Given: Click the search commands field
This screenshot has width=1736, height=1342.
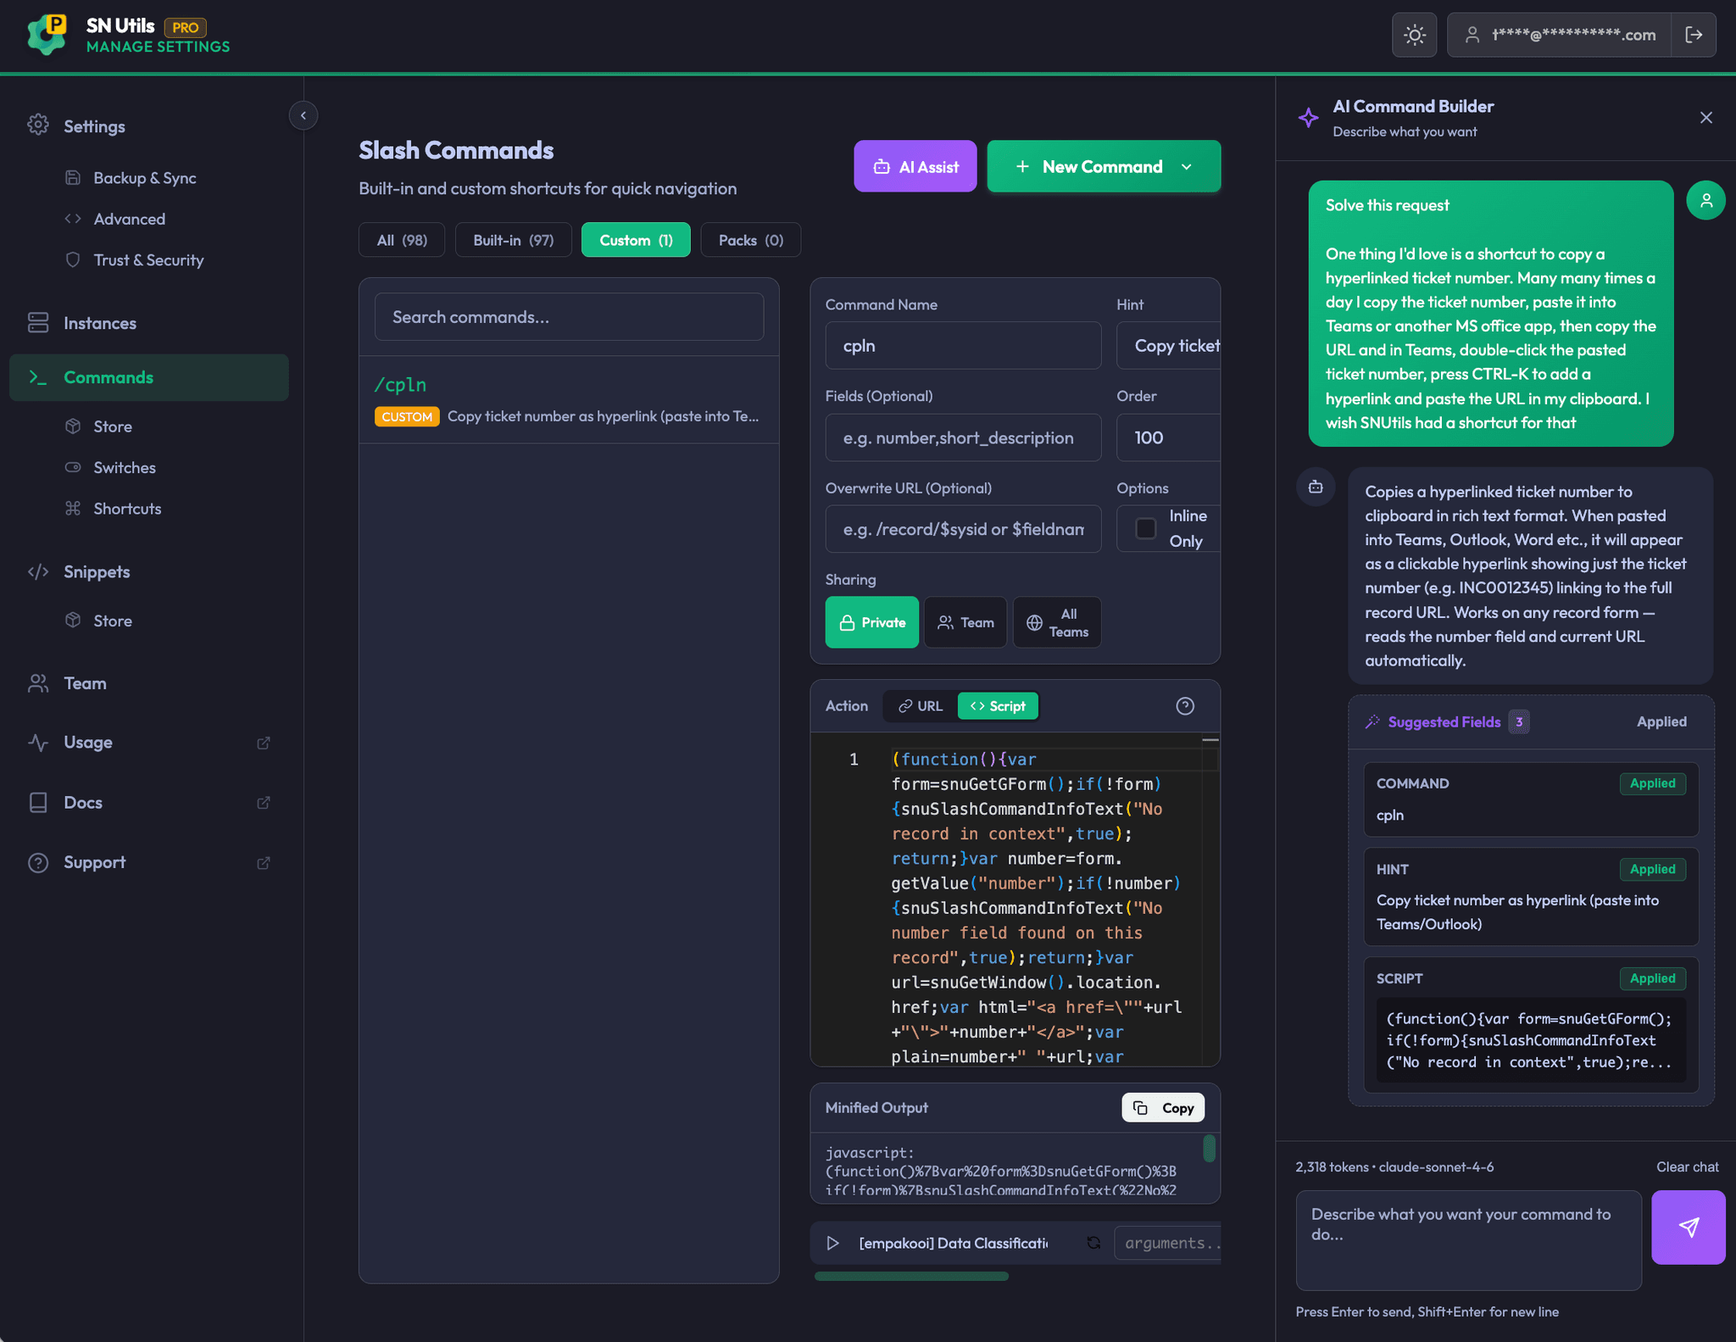Looking at the screenshot, I should (568, 316).
